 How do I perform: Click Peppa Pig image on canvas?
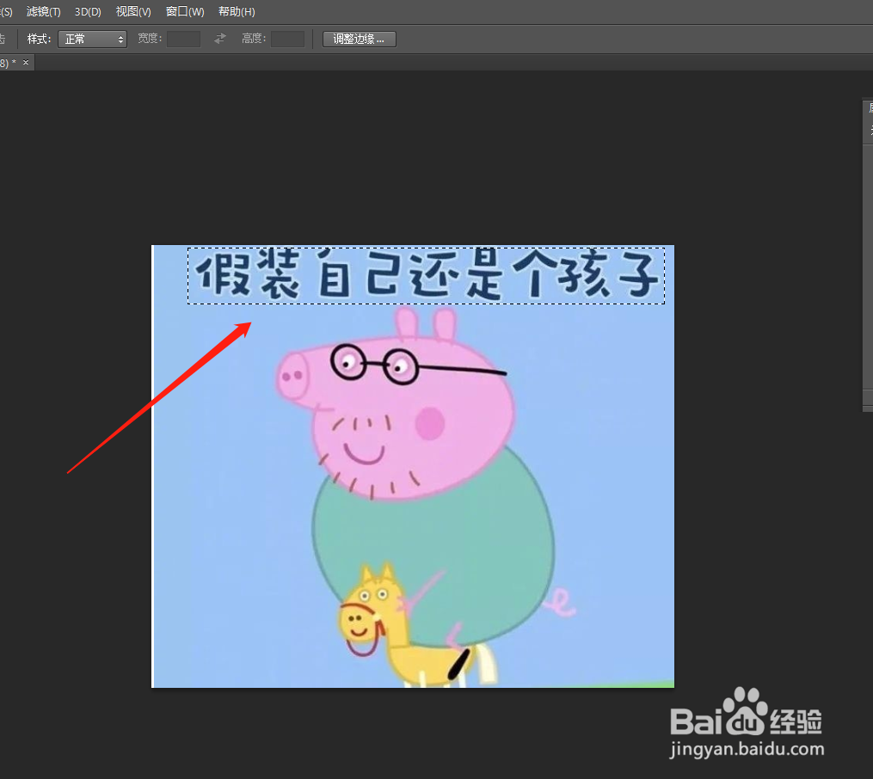pos(413,466)
